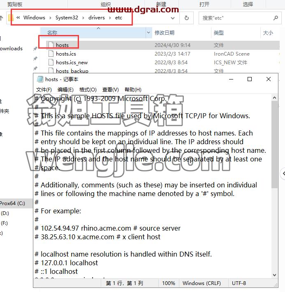Open the 格式(O) menu in Notepad

(x=88, y=89)
